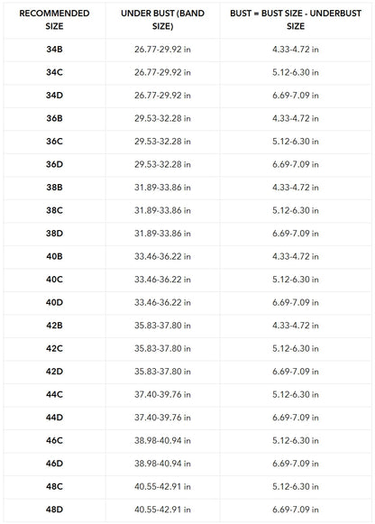The image size is (375, 524).
Task: Click the 40B recommended size cell
Action: tap(54, 256)
